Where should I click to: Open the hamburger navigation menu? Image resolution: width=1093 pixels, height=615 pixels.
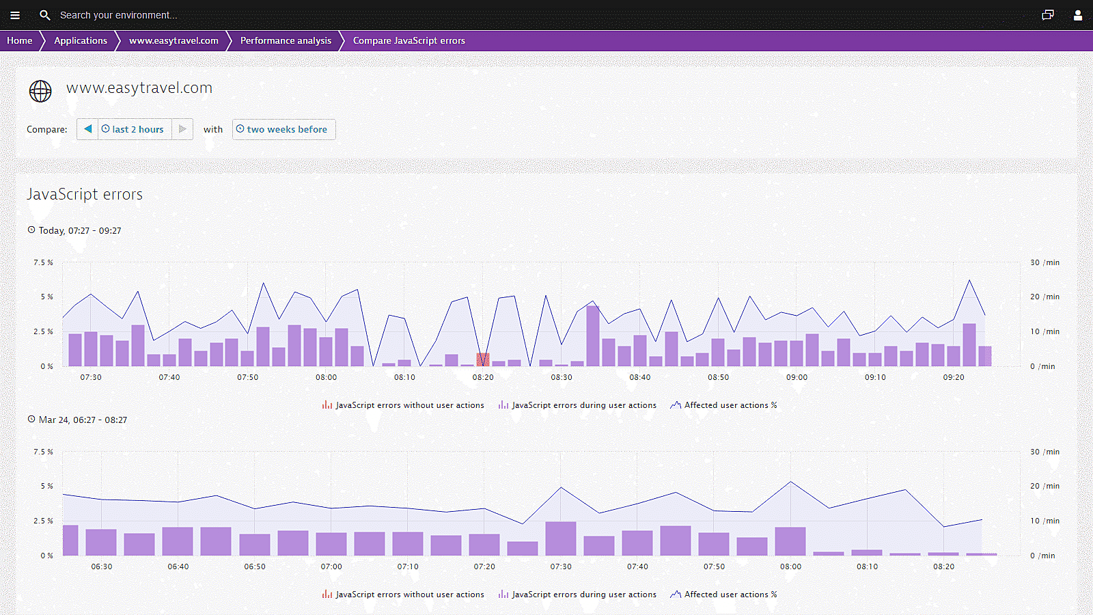15,15
